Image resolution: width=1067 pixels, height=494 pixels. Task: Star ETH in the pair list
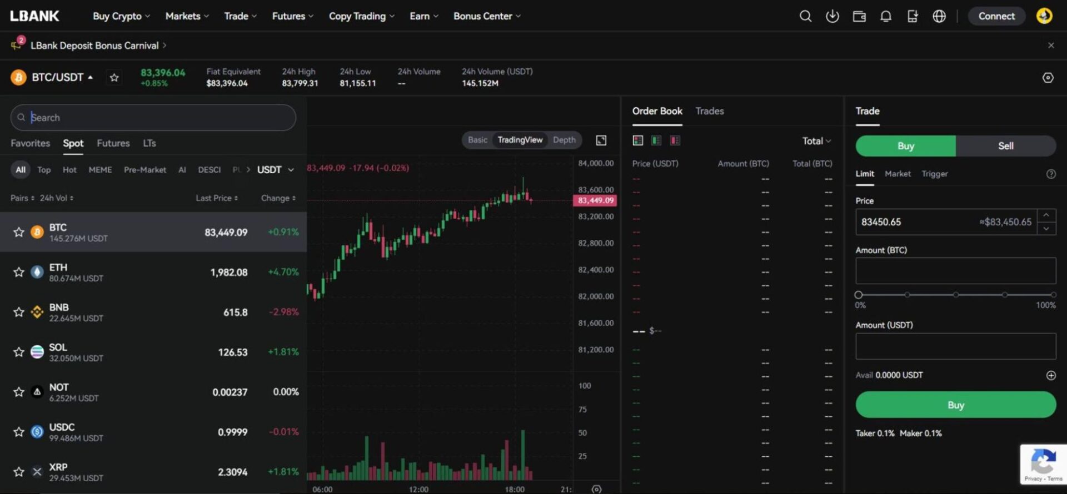(x=19, y=272)
